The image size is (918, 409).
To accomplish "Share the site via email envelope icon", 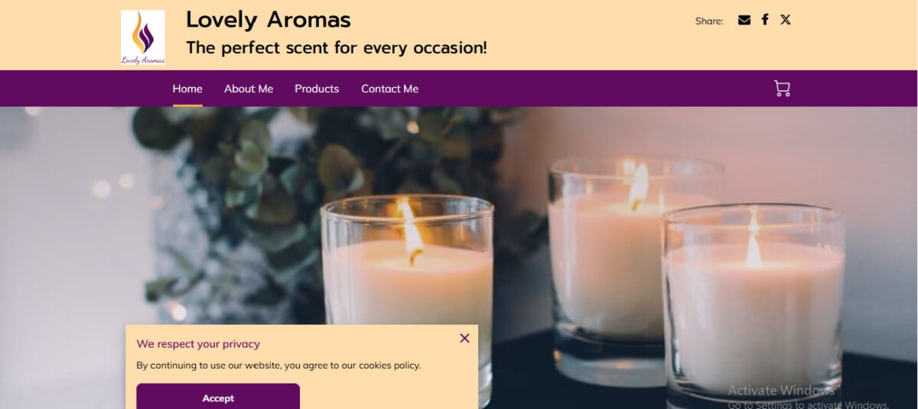I will (744, 20).
